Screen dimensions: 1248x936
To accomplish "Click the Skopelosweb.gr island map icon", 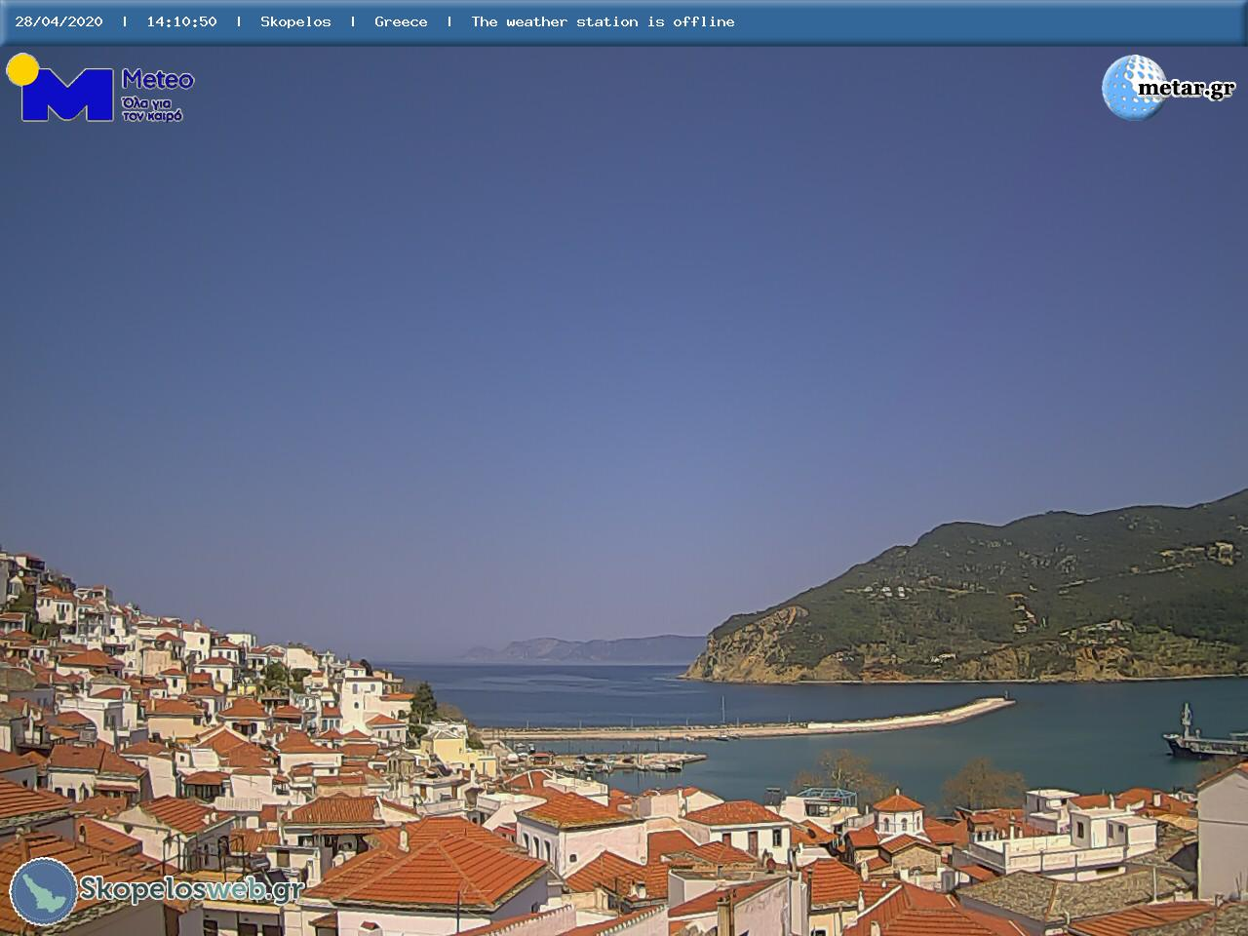I will 43,891.
